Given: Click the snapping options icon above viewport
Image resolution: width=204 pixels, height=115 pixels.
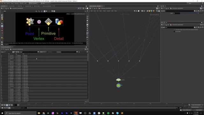Looking at the screenshot, I should [x=42, y=11].
